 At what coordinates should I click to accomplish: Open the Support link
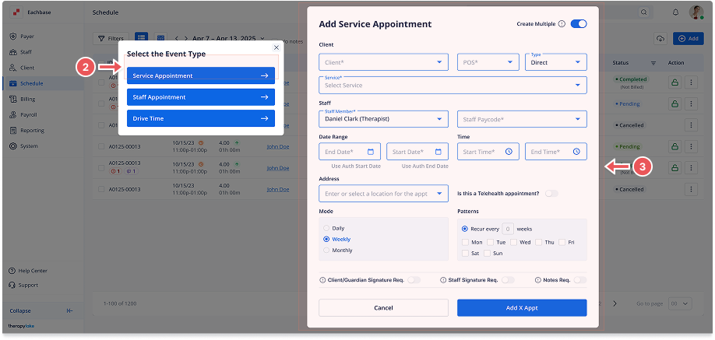(23, 286)
